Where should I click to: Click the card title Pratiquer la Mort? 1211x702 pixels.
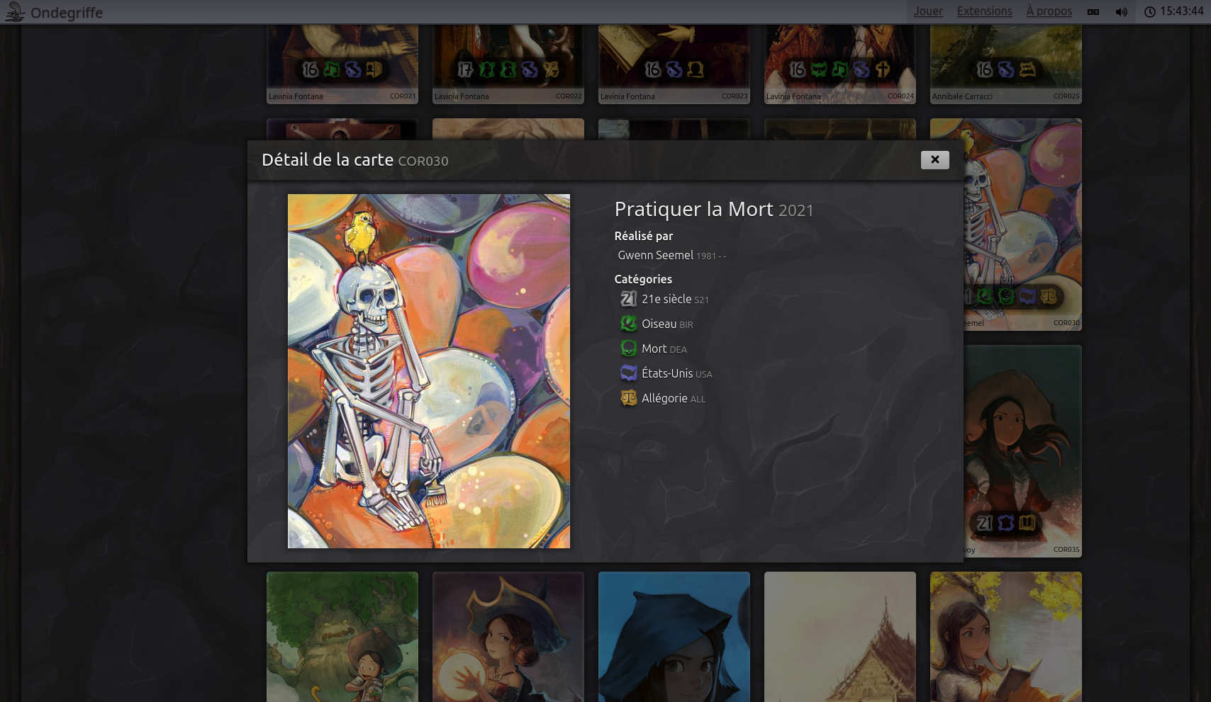pyautogui.click(x=693, y=209)
